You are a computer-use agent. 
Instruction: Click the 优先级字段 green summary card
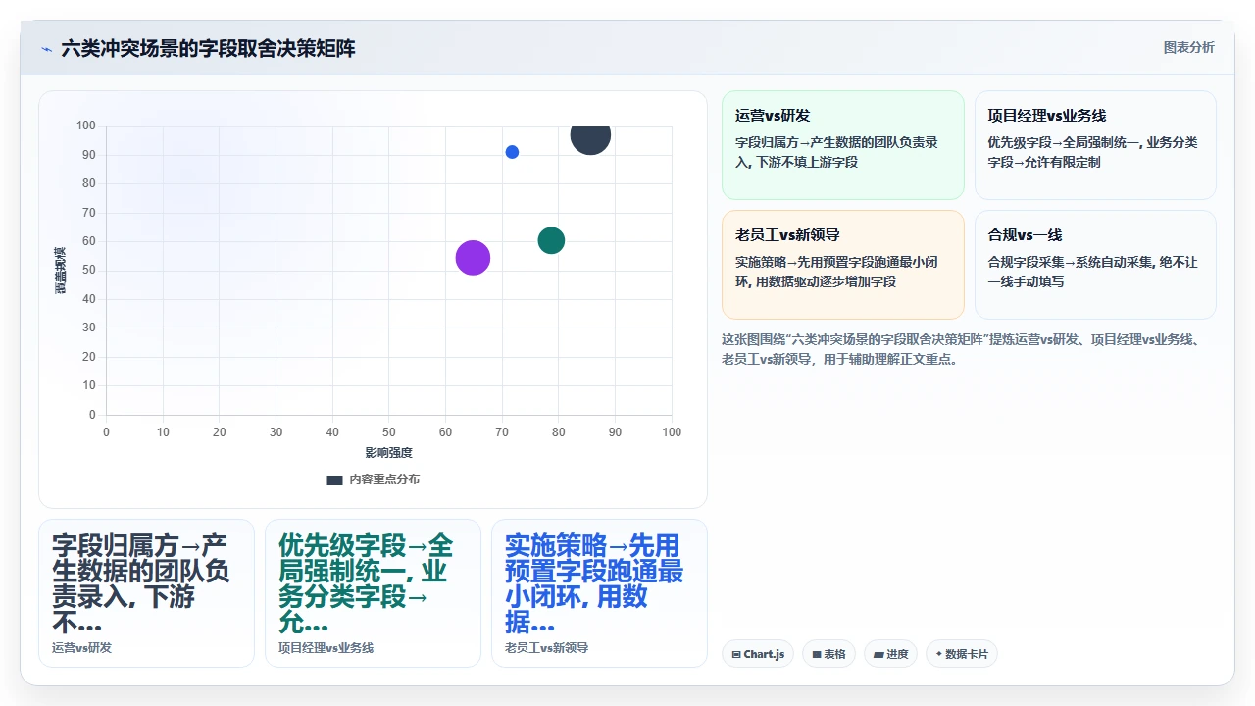pos(373,593)
